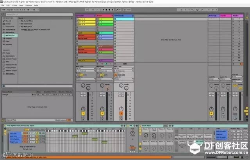
Task: Open User Library in browser places
Action: [10, 56]
